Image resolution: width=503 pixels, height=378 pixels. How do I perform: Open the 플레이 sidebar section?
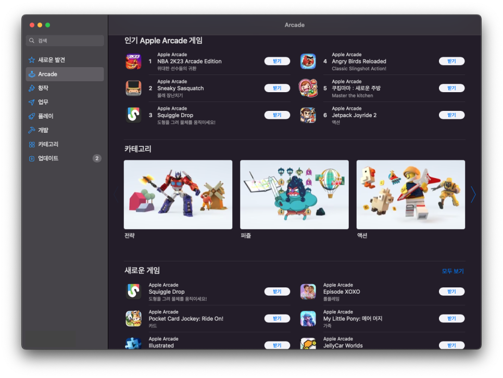coord(65,116)
